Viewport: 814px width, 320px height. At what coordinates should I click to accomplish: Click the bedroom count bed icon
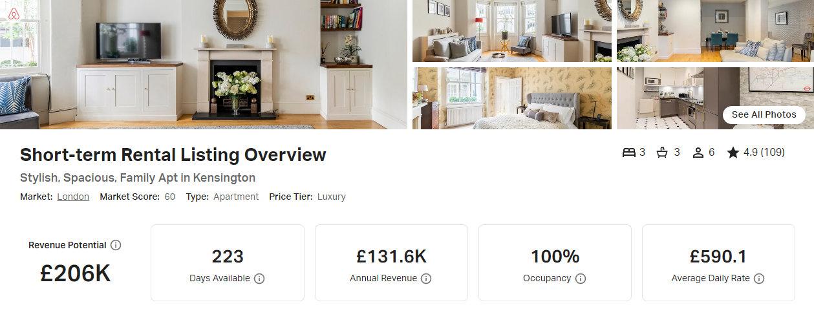coord(629,153)
